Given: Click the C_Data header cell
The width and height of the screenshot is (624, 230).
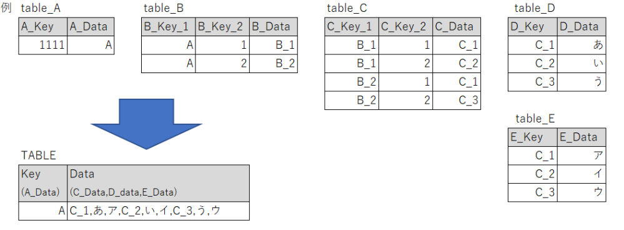Looking at the screenshot, I should (x=457, y=27).
